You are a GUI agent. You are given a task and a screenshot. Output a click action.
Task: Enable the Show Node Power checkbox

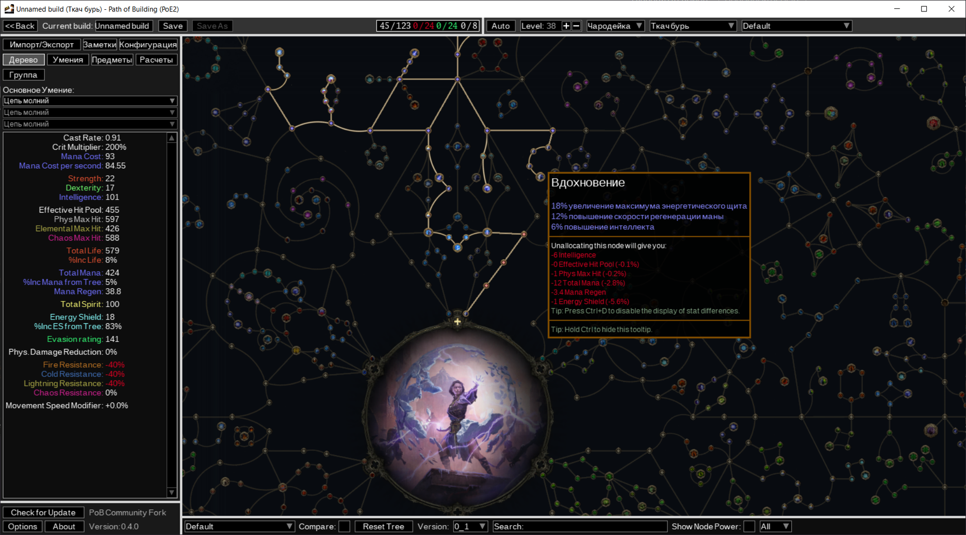pos(749,526)
